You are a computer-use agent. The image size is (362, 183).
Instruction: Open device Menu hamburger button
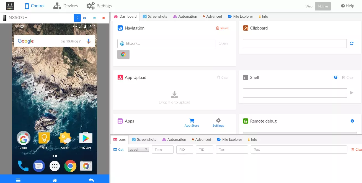18,180
